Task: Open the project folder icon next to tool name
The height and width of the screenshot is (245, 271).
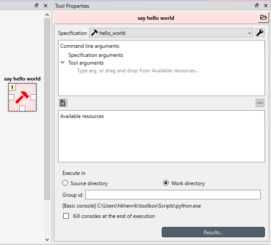Action: (x=263, y=17)
